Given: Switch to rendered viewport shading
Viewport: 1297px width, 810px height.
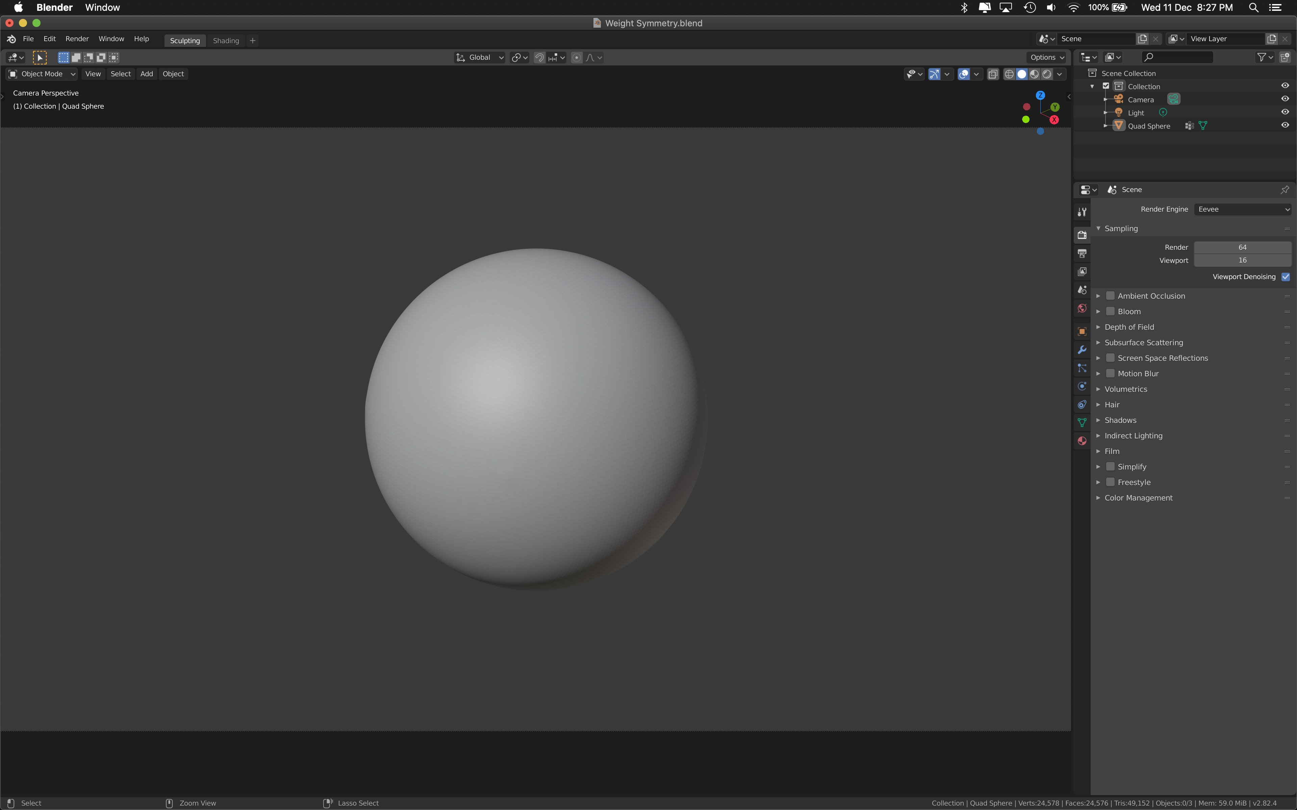Looking at the screenshot, I should pos(1047,74).
